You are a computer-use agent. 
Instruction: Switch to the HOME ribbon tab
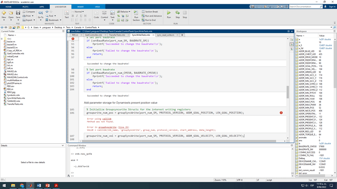[x=8, y=7]
